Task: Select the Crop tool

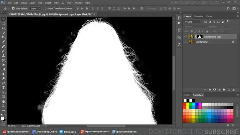Action: coord(3,37)
